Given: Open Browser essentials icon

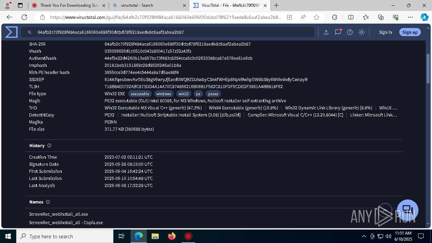Looking at the screenshot, I should pos(396,17).
